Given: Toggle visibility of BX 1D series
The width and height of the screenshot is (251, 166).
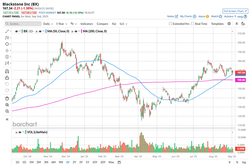Looking at the screenshot, I should [x=16, y=31].
